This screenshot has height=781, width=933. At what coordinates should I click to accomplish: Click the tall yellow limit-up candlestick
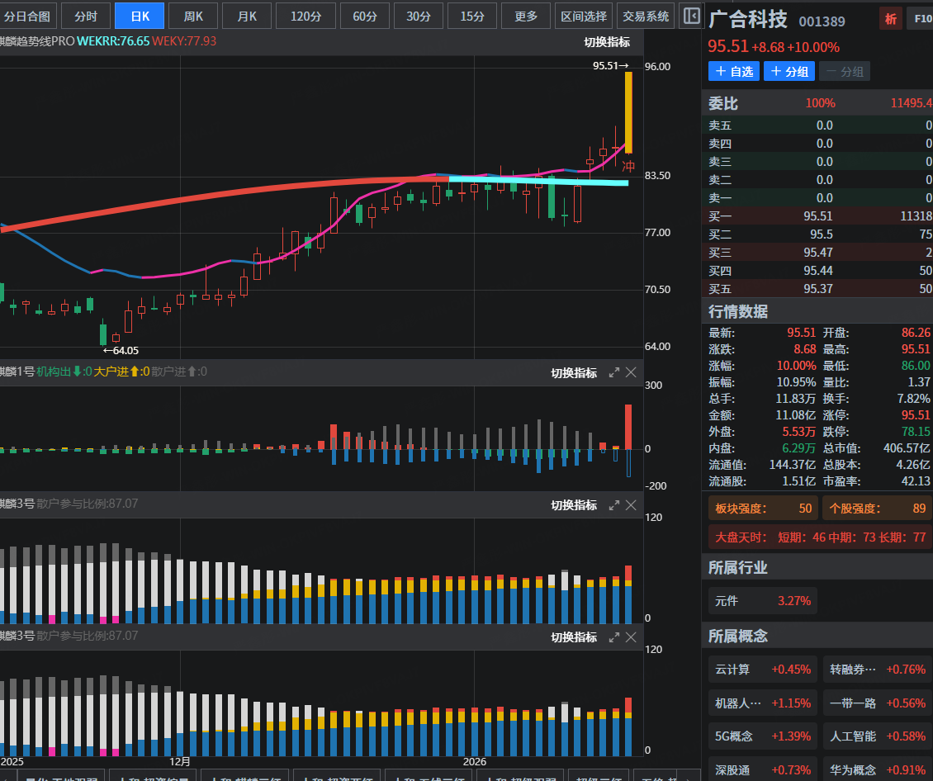pyautogui.click(x=628, y=112)
